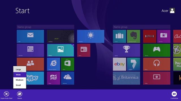The width and height of the screenshot is (181, 101).
Task: Launch the eBay tile
Action: point(119,64)
